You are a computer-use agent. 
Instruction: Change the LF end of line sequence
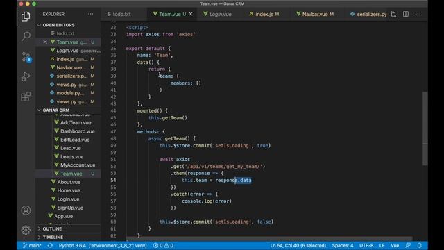click(382, 245)
